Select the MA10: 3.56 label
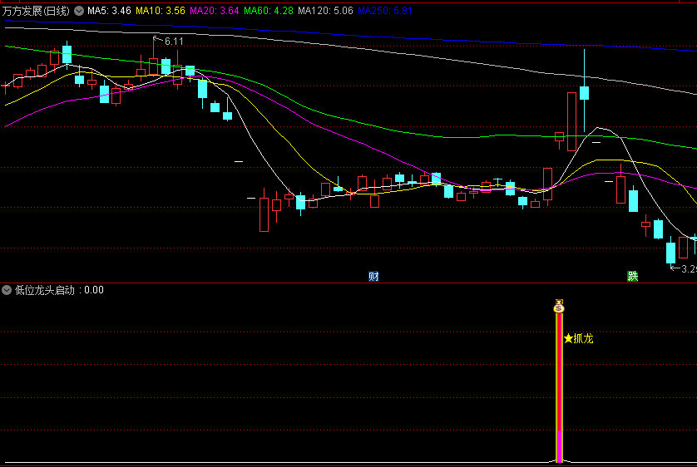697x467 pixels. [161, 11]
